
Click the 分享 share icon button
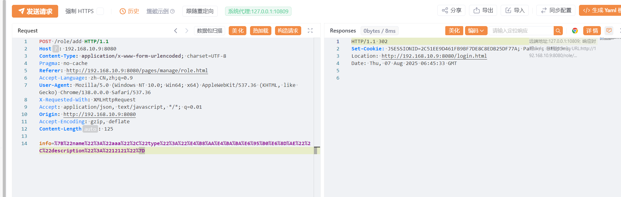(451, 10)
